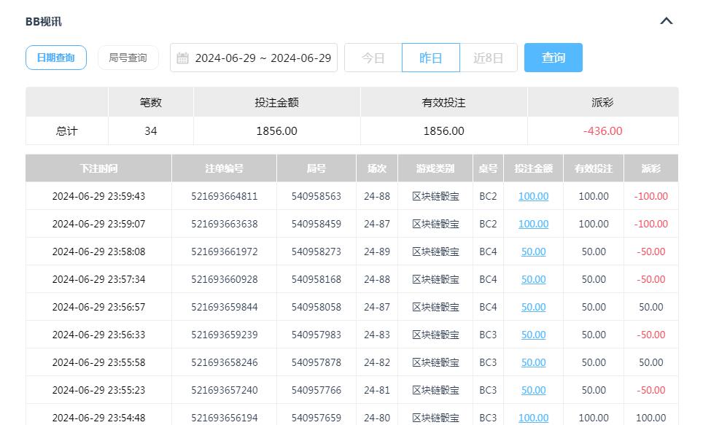Select the 今日 date filter
Image resolution: width=711 pixels, height=425 pixels.
pyautogui.click(x=372, y=58)
